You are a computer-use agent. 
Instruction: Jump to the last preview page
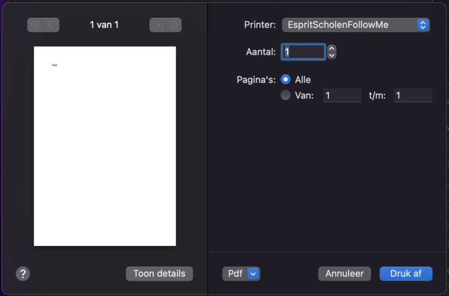(x=173, y=25)
